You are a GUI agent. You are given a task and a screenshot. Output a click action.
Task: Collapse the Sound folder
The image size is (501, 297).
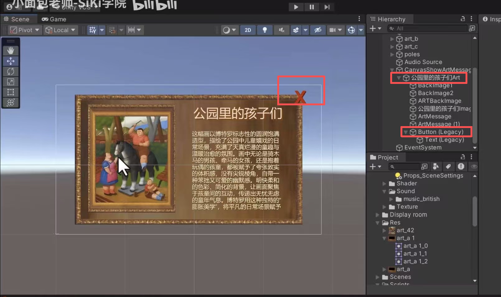point(384,191)
